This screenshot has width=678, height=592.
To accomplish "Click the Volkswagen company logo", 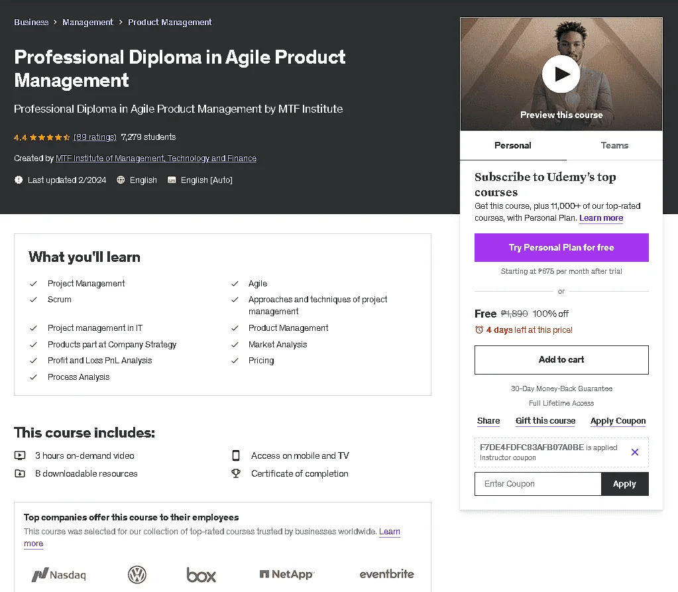I will pos(137,575).
